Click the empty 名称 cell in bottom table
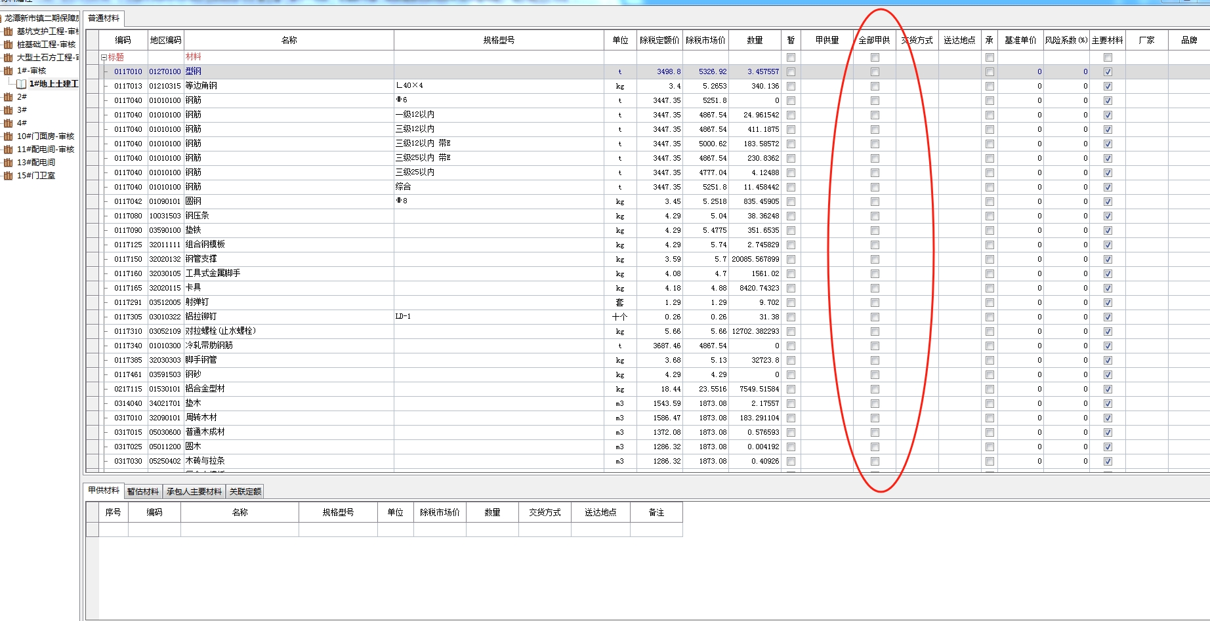The image size is (1210, 621). point(240,529)
